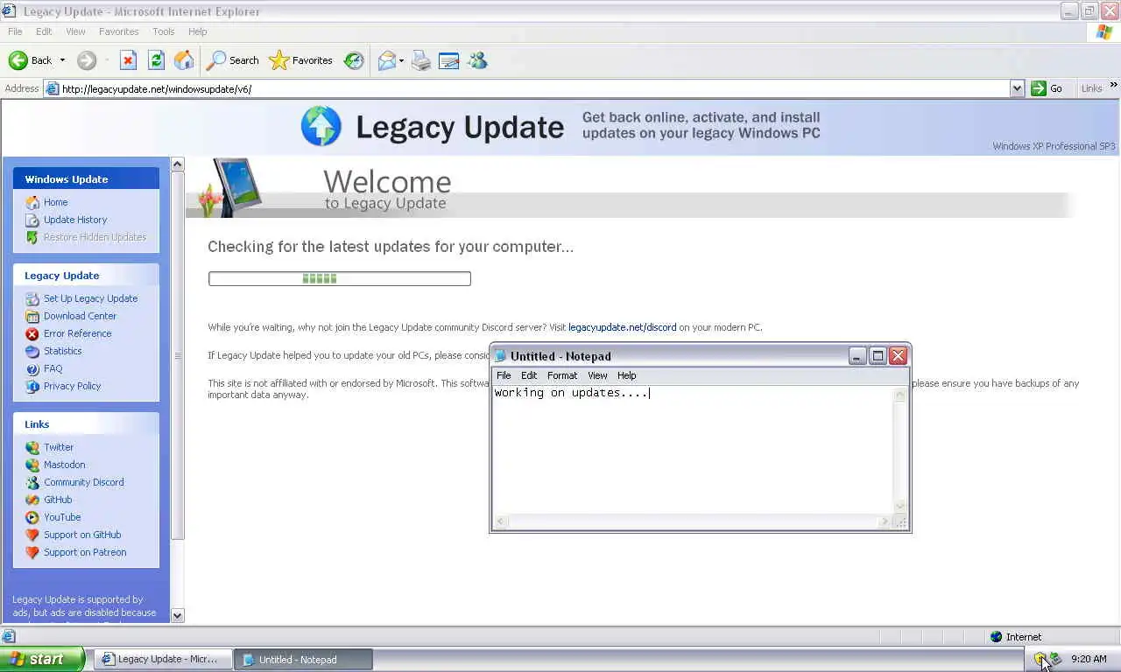Click the Legacy Update globe logo
Screen dimensions: 1121x672
click(x=321, y=126)
